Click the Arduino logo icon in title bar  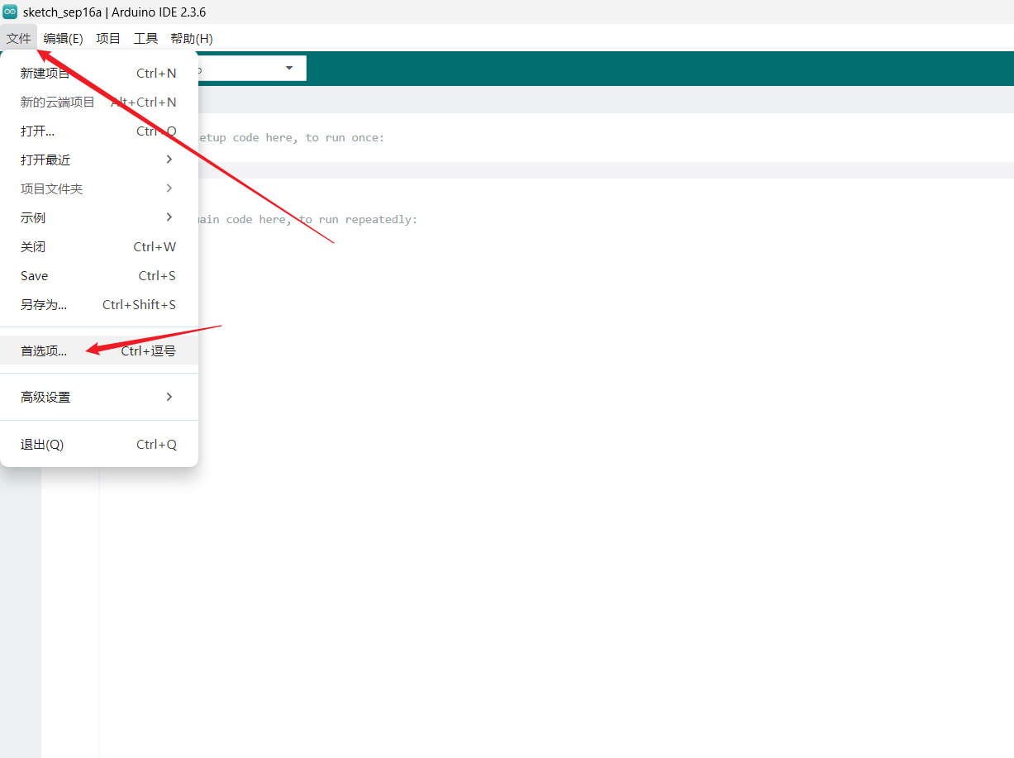pos(10,12)
